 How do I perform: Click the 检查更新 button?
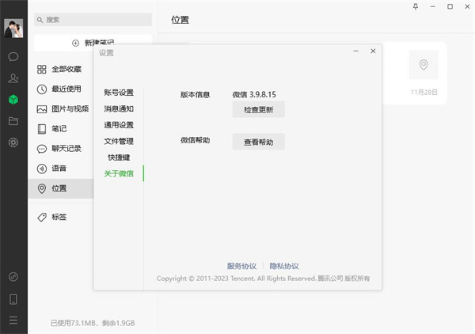tap(258, 110)
